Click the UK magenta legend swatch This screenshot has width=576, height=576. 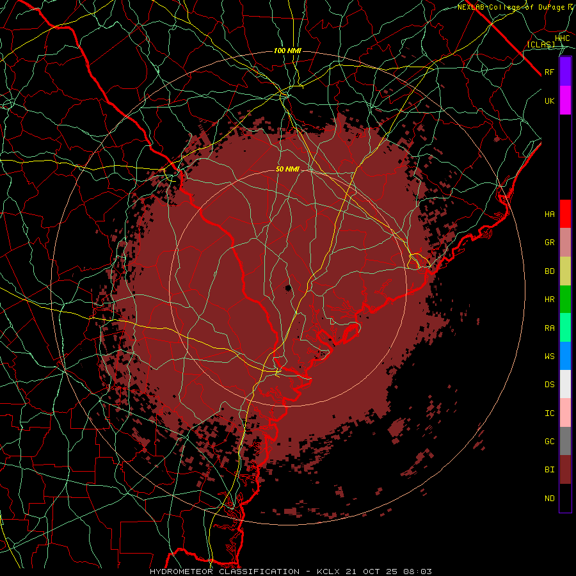point(565,100)
